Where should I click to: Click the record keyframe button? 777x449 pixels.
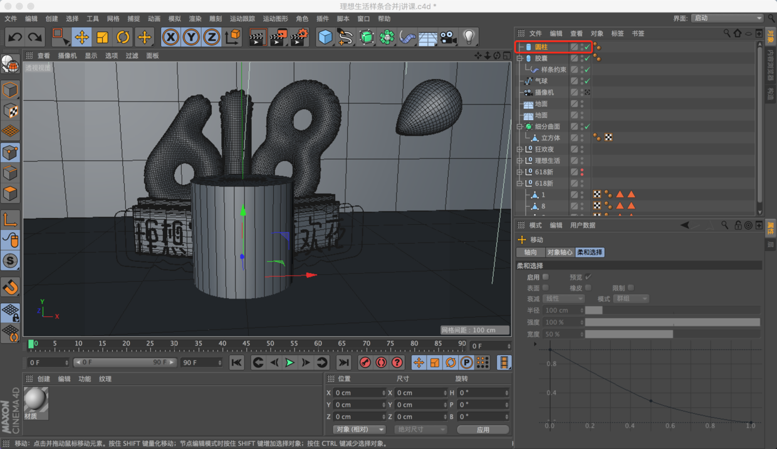point(365,363)
